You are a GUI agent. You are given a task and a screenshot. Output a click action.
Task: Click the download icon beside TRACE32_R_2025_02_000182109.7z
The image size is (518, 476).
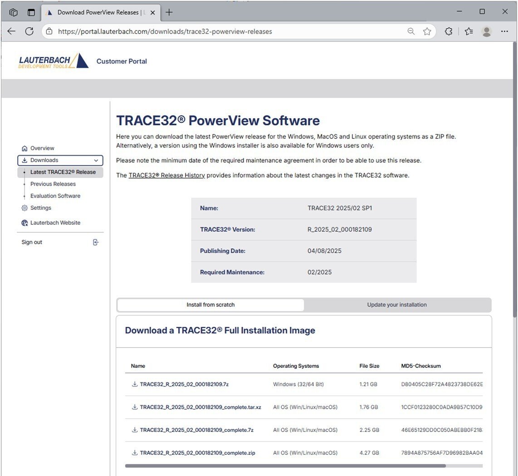click(x=134, y=384)
